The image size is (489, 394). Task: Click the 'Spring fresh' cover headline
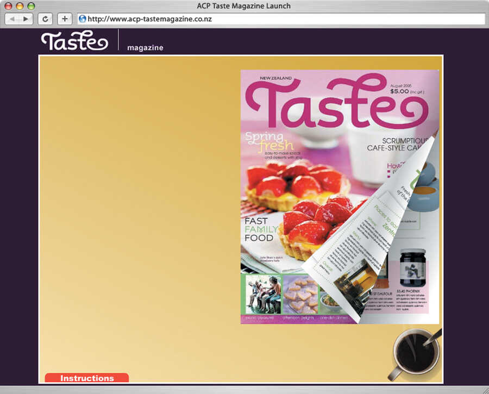point(269,142)
